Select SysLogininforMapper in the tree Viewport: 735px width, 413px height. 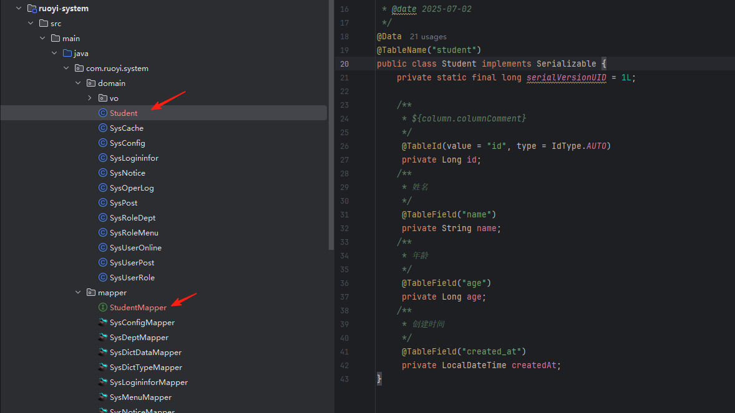coord(148,382)
